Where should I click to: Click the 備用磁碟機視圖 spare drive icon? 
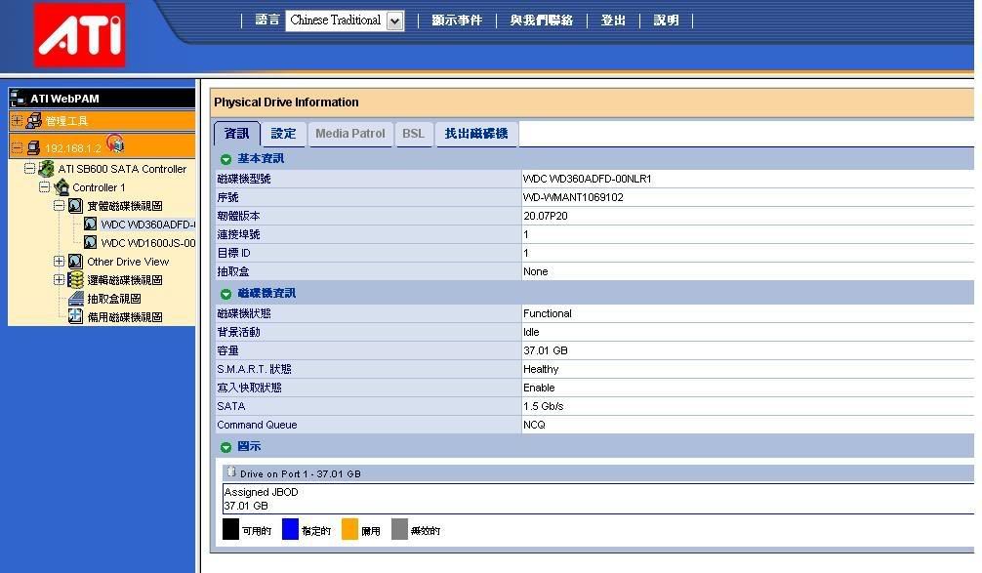75,317
